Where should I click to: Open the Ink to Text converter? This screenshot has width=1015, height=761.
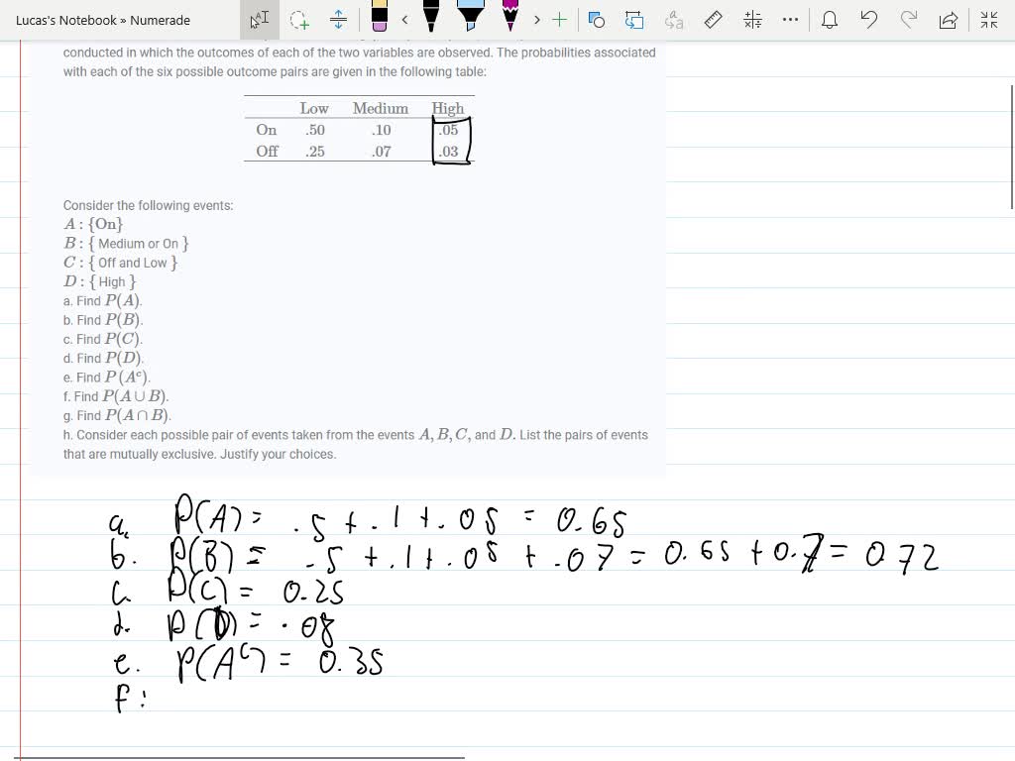pos(673,20)
